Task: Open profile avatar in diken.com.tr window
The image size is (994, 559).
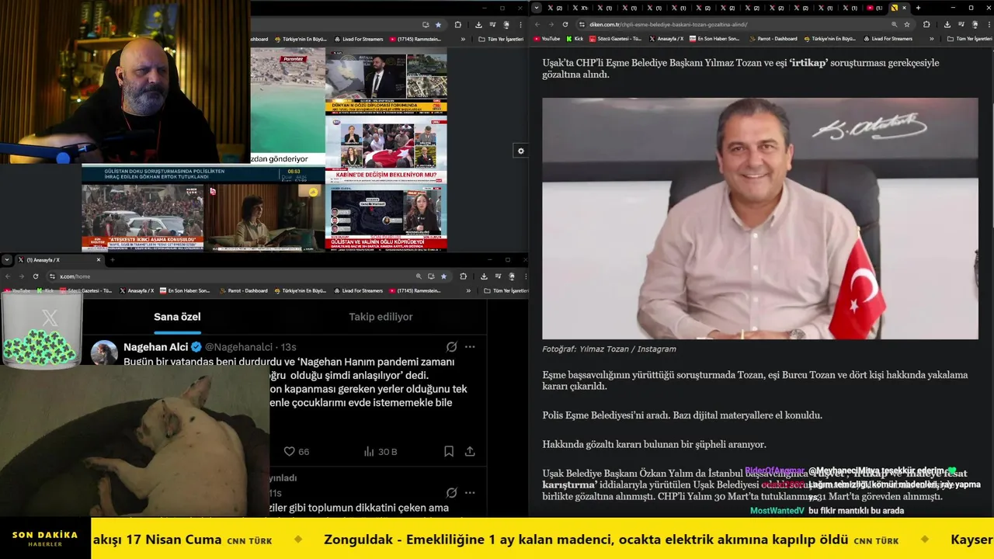Action: click(975, 24)
